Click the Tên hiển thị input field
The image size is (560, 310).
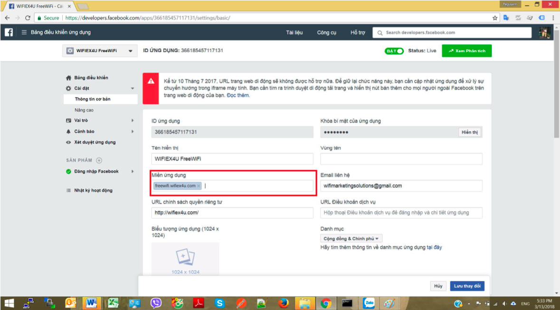click(x=232, y=159)
